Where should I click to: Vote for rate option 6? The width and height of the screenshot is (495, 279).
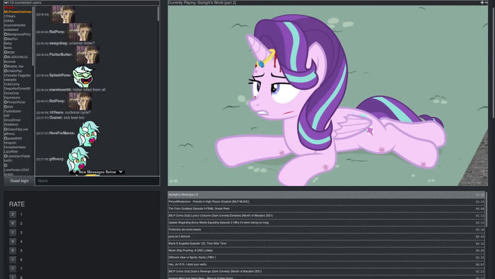pos(13,260)
